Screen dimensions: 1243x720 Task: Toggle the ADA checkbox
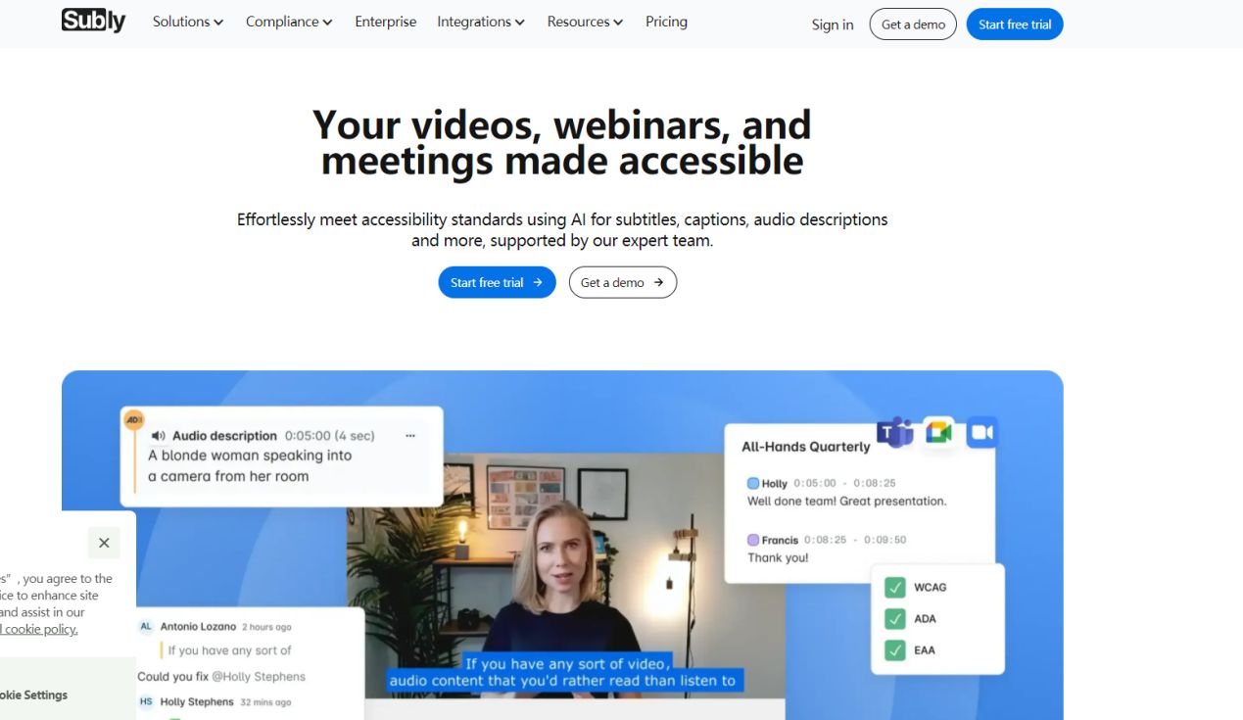point(894,618)
